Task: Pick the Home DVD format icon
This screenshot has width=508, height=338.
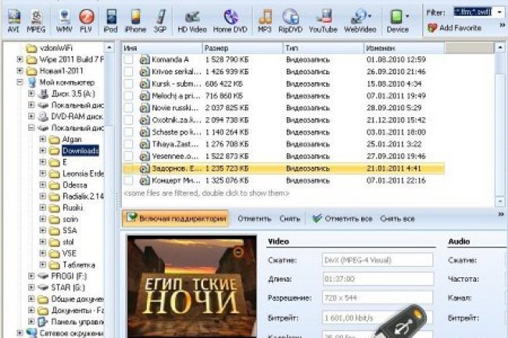Action: (x=230, y=18)
